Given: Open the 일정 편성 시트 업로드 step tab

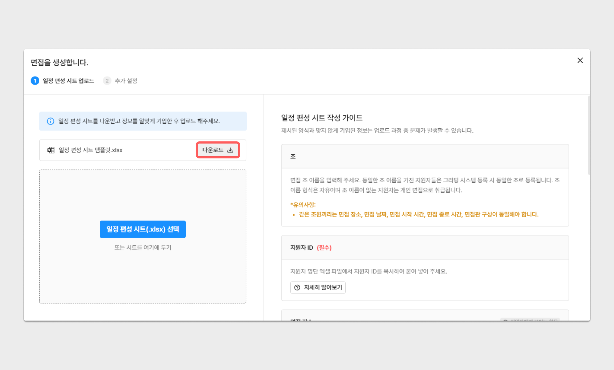Looking at the screenshot, I should pyautogui.click(x=68, y=81).
